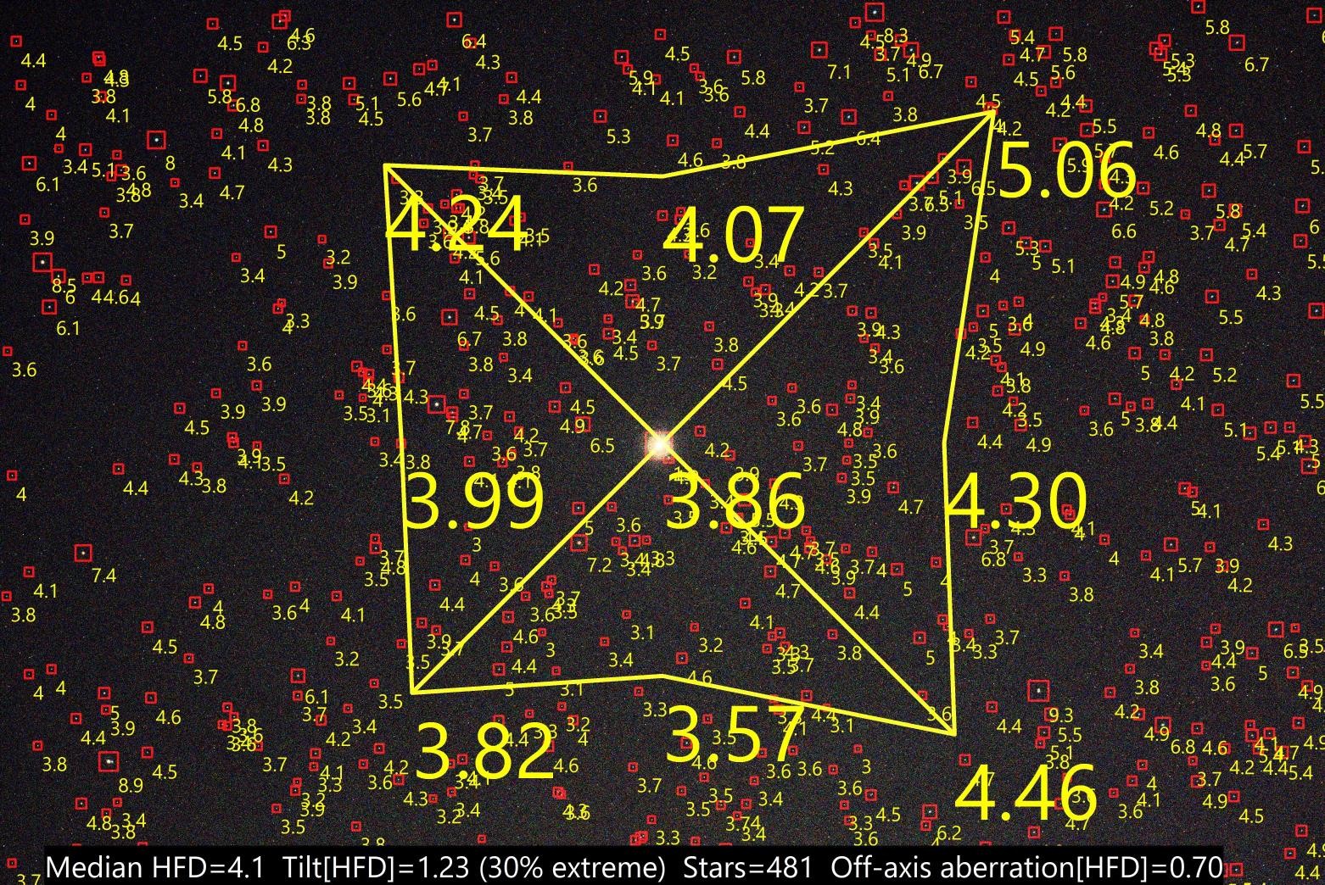
Task: Click the large 4.30 right-side value
Action: (1015, 502)
